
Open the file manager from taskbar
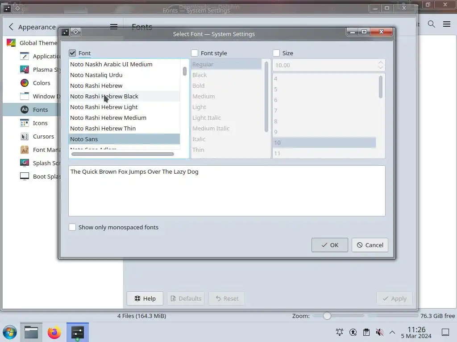tap(31, 332)
